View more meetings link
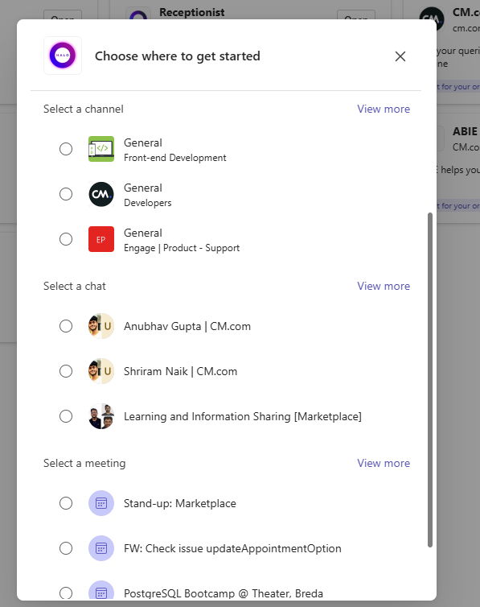Screen dimensions: 480x607 point(384,463)
